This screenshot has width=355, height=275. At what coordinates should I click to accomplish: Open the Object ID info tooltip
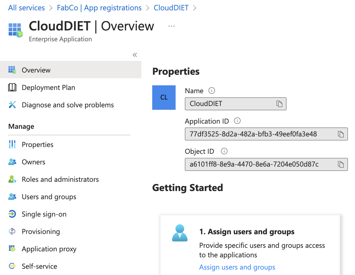(224, 151)
